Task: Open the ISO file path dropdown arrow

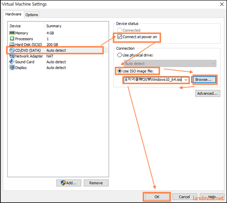Action: [x=186, y=79]
